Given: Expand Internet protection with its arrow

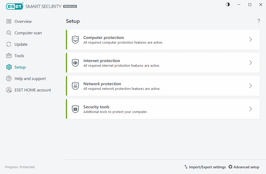Looking at the screenshot, I should click(x=251, y=63).
